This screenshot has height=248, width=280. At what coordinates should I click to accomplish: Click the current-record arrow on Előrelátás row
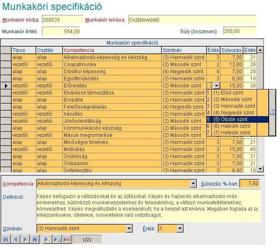click(6, 86)
